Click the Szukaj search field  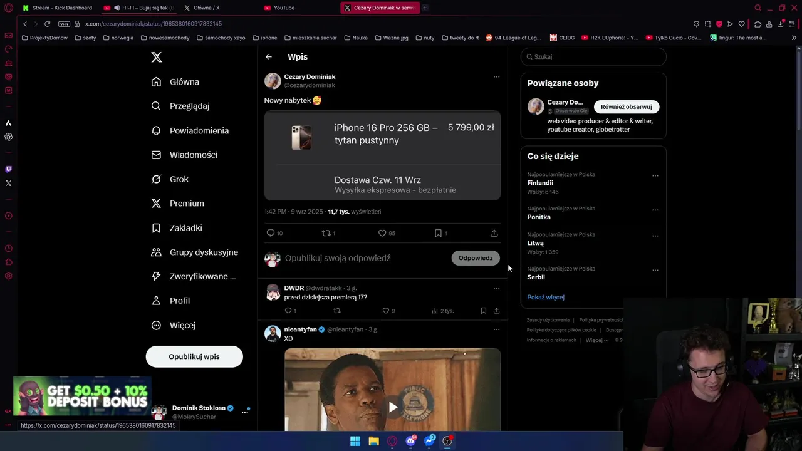pyautogui.click(x=593, y=57)
